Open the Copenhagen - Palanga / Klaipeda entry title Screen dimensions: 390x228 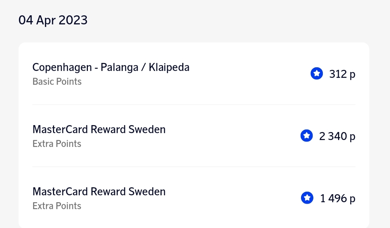111,67
